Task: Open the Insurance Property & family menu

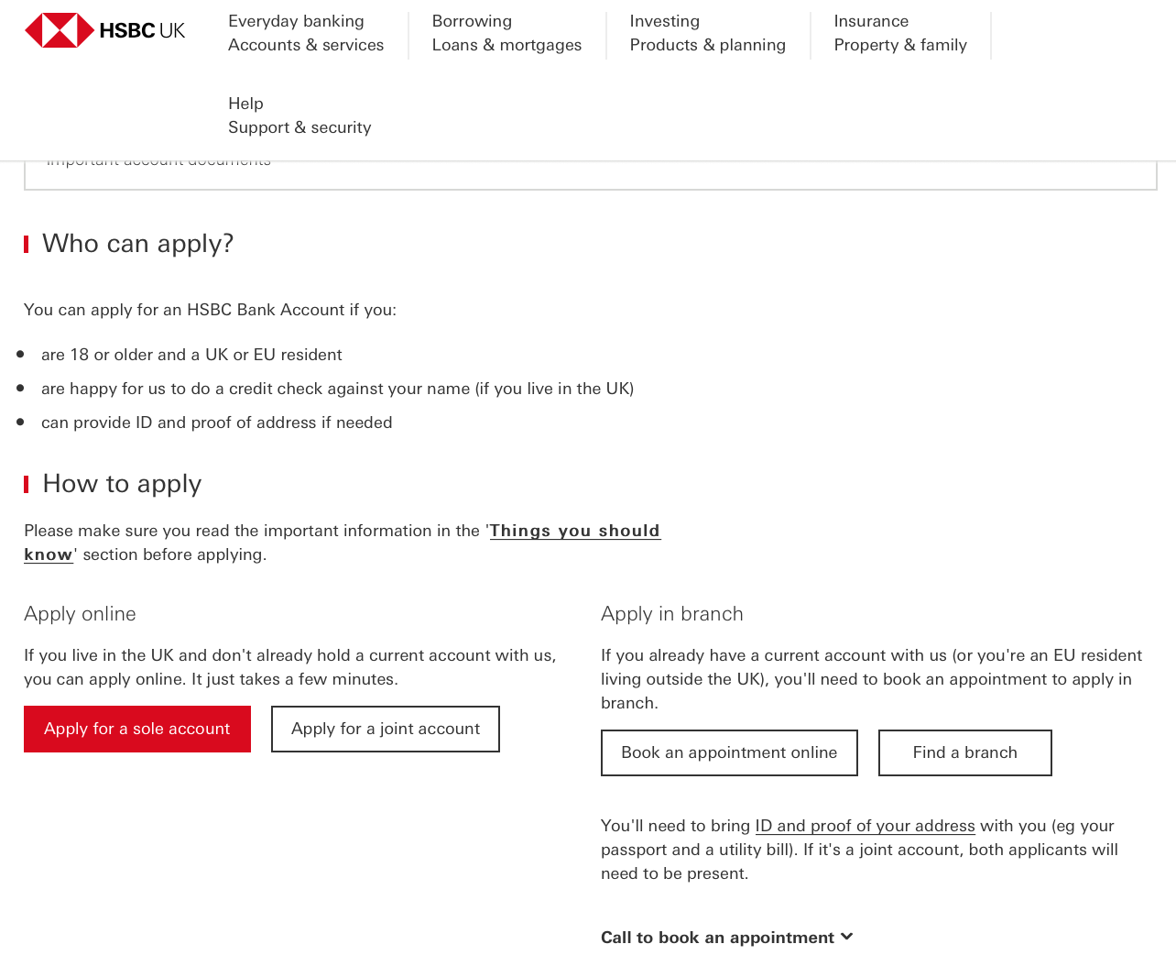Action: point(900,33)
